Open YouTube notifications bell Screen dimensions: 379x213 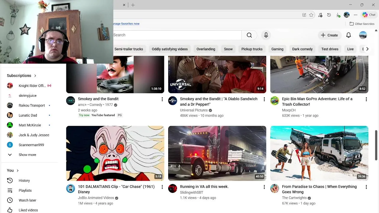[x=349, y=35]
